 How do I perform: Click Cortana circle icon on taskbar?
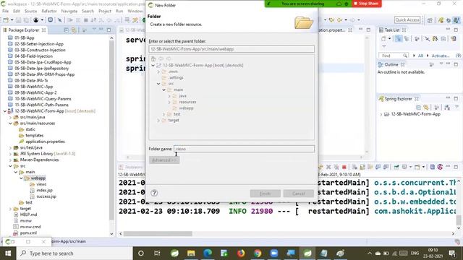pos(141,253)
